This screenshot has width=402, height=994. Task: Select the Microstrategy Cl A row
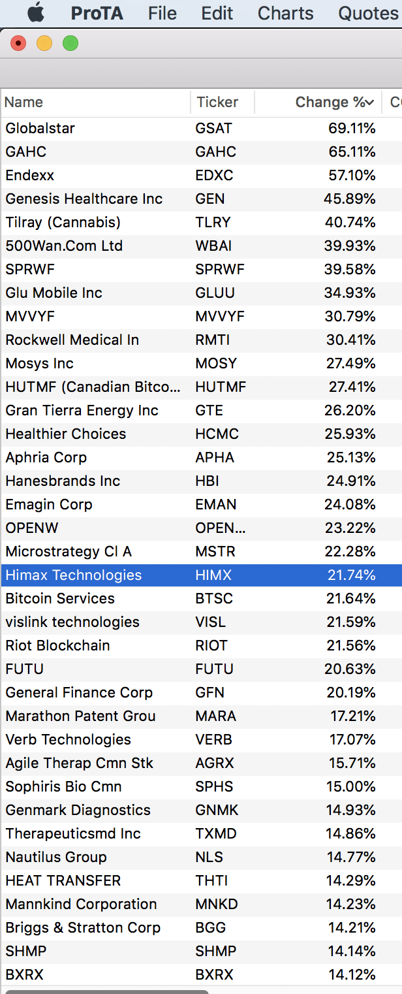(201, 552)
